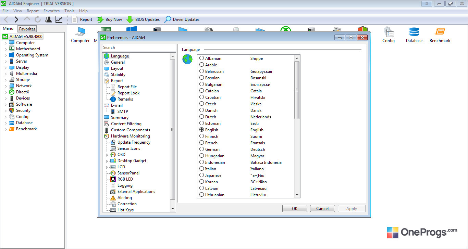
Task: Select the Italian language radio button
Action: (202, 169)
